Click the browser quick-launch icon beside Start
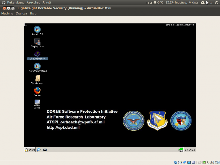Viewport: 220px width, 165px height. 39,150
